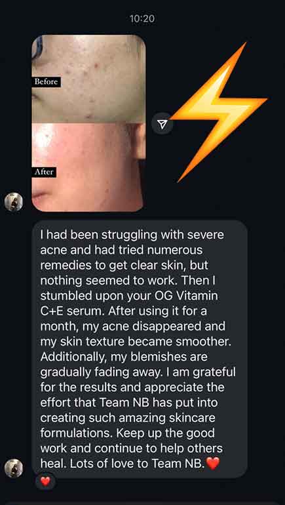Open sender avatar next to the photo
The width and height of the screenshot is (285, 505).
14,202
